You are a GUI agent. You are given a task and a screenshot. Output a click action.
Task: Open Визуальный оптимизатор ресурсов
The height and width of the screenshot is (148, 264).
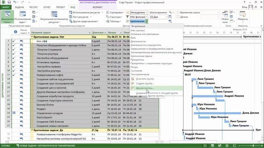(54, 17)
